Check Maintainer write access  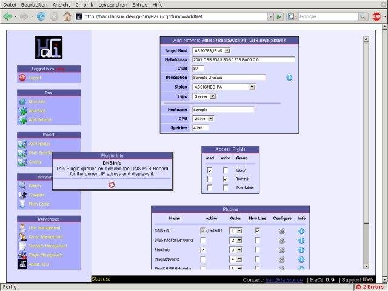pyautogui.click(x=225, y=188)
